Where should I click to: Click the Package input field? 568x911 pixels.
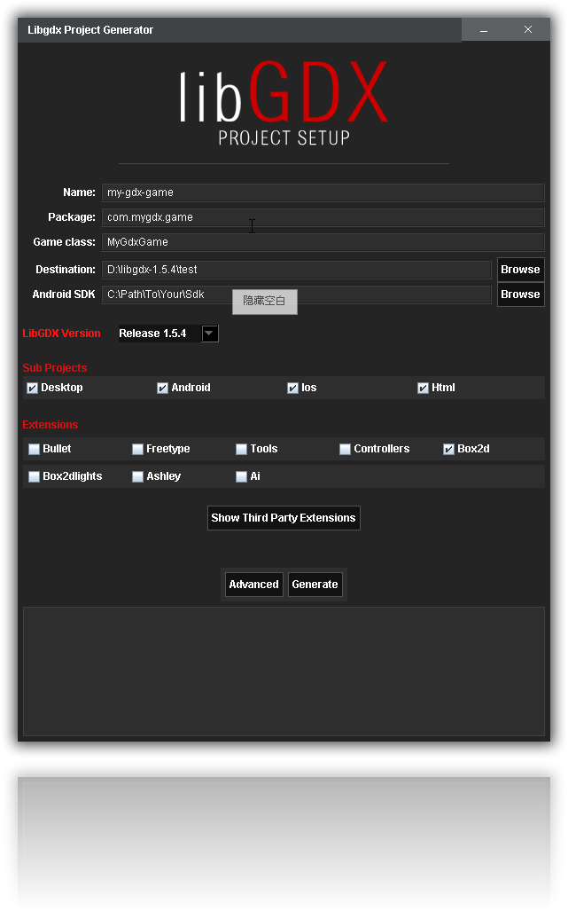pos(323,217)
